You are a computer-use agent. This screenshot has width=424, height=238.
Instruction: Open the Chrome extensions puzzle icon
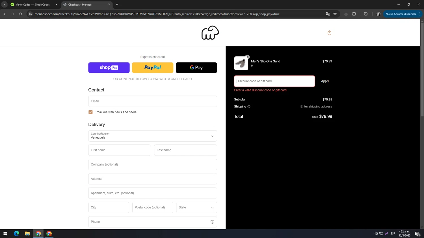pyautogui.click(x=354, y=14)
